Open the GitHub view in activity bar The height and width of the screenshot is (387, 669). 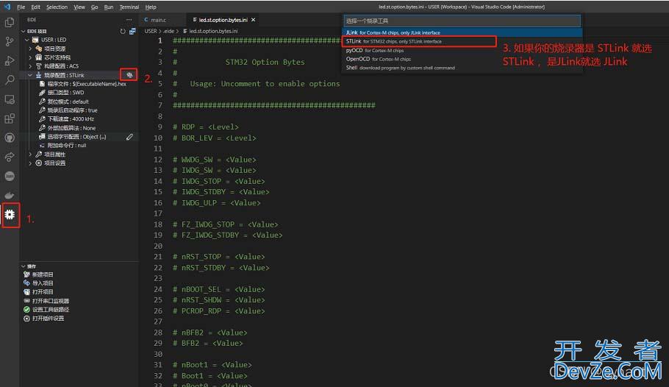click(x=10, y=138)
